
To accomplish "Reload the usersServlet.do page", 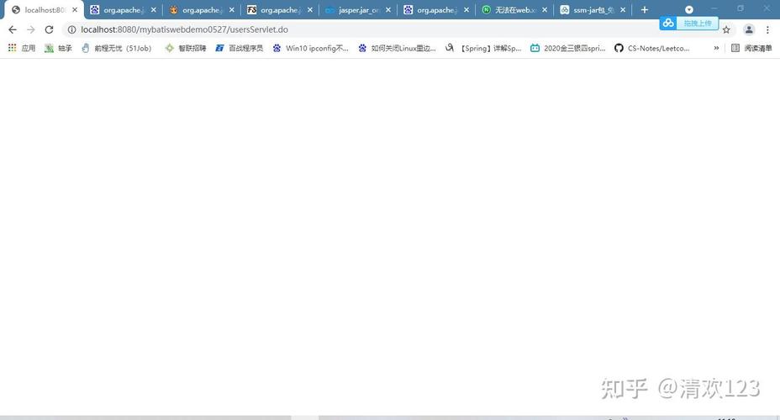I will point(49,30).
